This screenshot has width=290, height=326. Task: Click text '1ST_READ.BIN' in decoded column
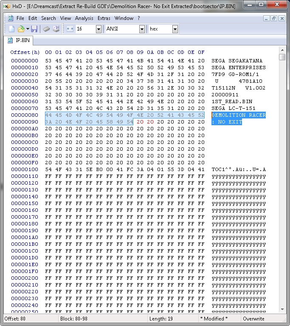click(x=232, y=101)
